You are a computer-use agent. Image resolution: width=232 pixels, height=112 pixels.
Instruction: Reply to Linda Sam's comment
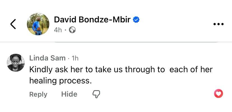tap(38, 94)
